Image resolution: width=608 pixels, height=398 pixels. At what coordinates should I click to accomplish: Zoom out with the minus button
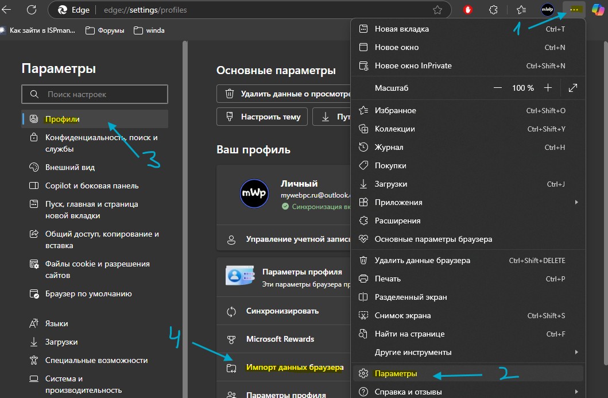pyautogui.click(x=498, y=88)
